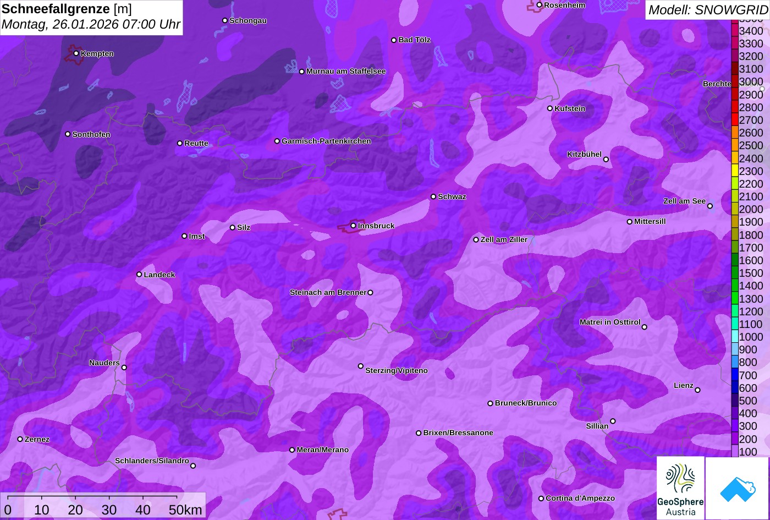The height and width of the screenshot is (520, 770).
Task: Click the Sonthofen marker dot
Action: tap(68, 134)
